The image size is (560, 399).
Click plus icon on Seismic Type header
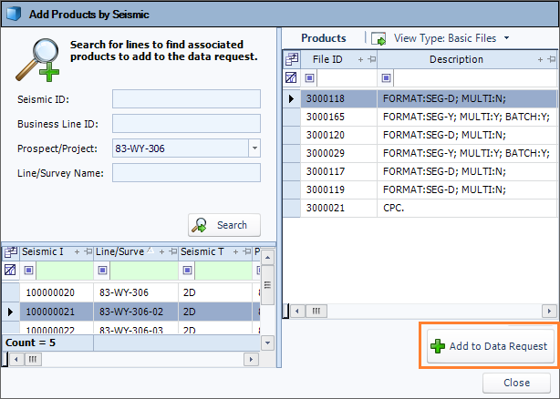coord(235,252)
